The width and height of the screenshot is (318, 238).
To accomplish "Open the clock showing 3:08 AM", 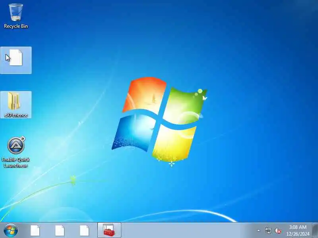I will (x=298, y=230).
